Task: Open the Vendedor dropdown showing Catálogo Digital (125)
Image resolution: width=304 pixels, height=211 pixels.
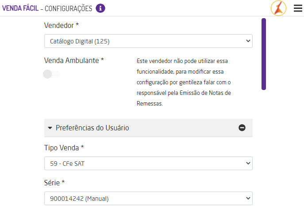Action: (148, 41)
